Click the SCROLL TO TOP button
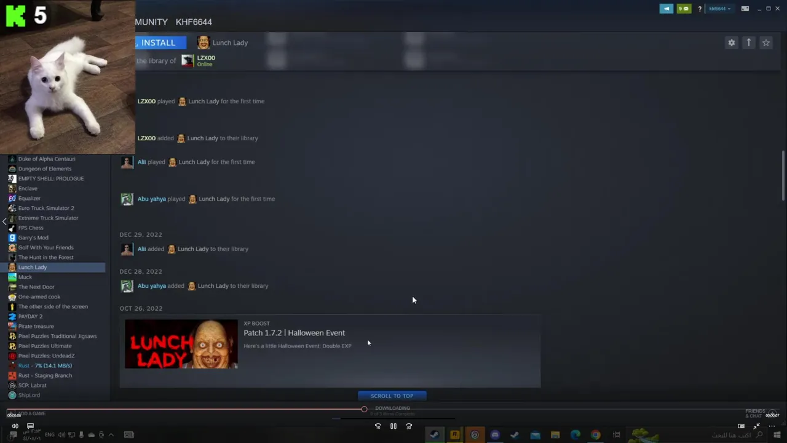Viewport: 787px width, 443px height. (392, 396)
